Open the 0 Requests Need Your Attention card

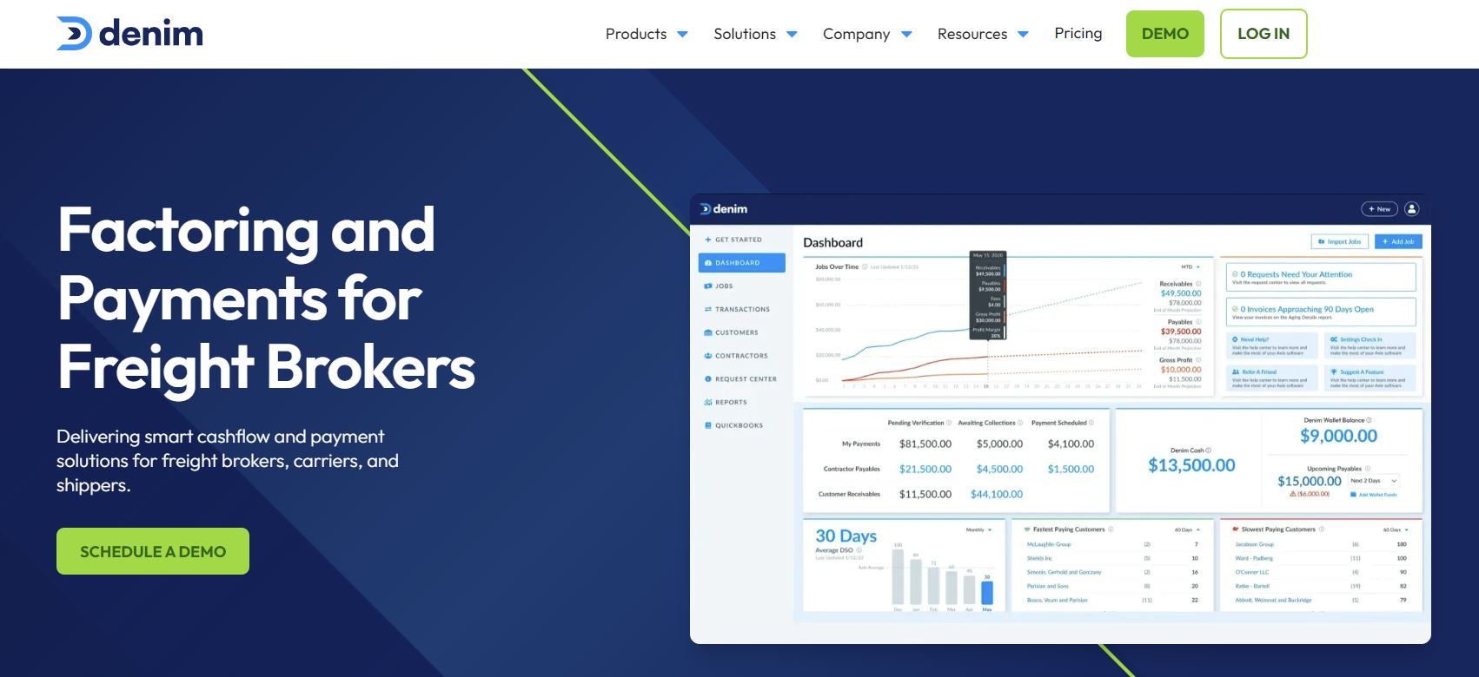[1321, 277]
